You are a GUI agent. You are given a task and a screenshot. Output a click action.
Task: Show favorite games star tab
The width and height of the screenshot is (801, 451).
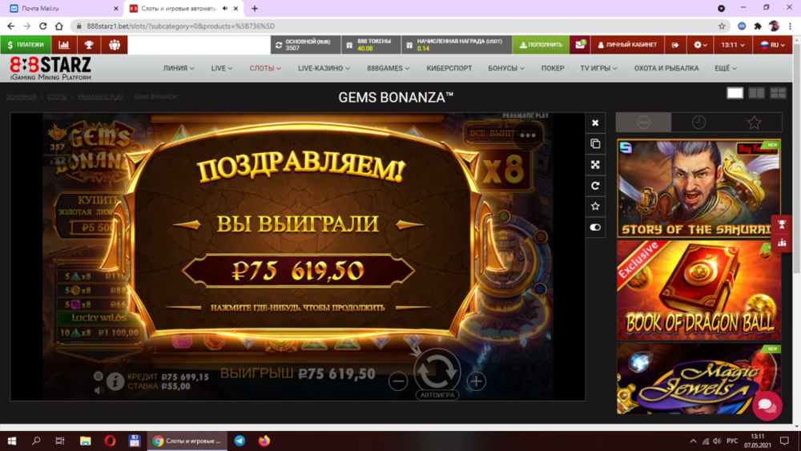[x=754, y=122]
